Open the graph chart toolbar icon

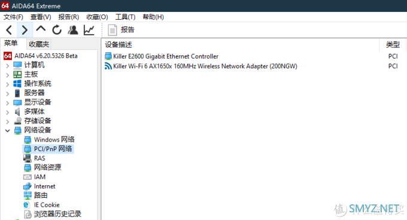pos(89,30)
